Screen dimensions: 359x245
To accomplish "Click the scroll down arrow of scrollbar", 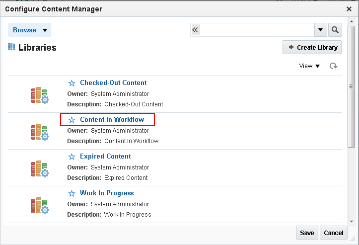I will pyautogui.click(x=351, y=221).
